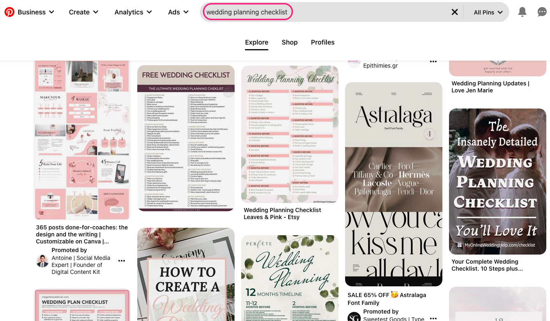Image resolution: width=550 pixels, height=321 pixels.
Task: Switch to the Shop tab
Action: point(289,42)
